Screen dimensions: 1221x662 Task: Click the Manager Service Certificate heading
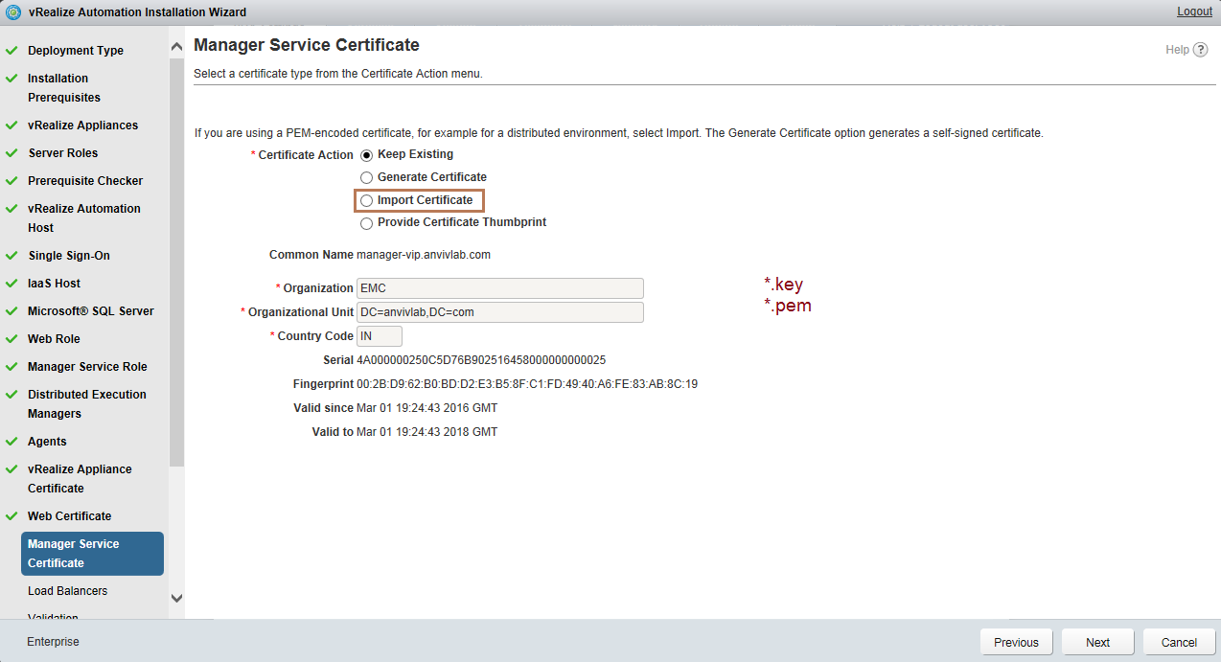pos(307,45)
